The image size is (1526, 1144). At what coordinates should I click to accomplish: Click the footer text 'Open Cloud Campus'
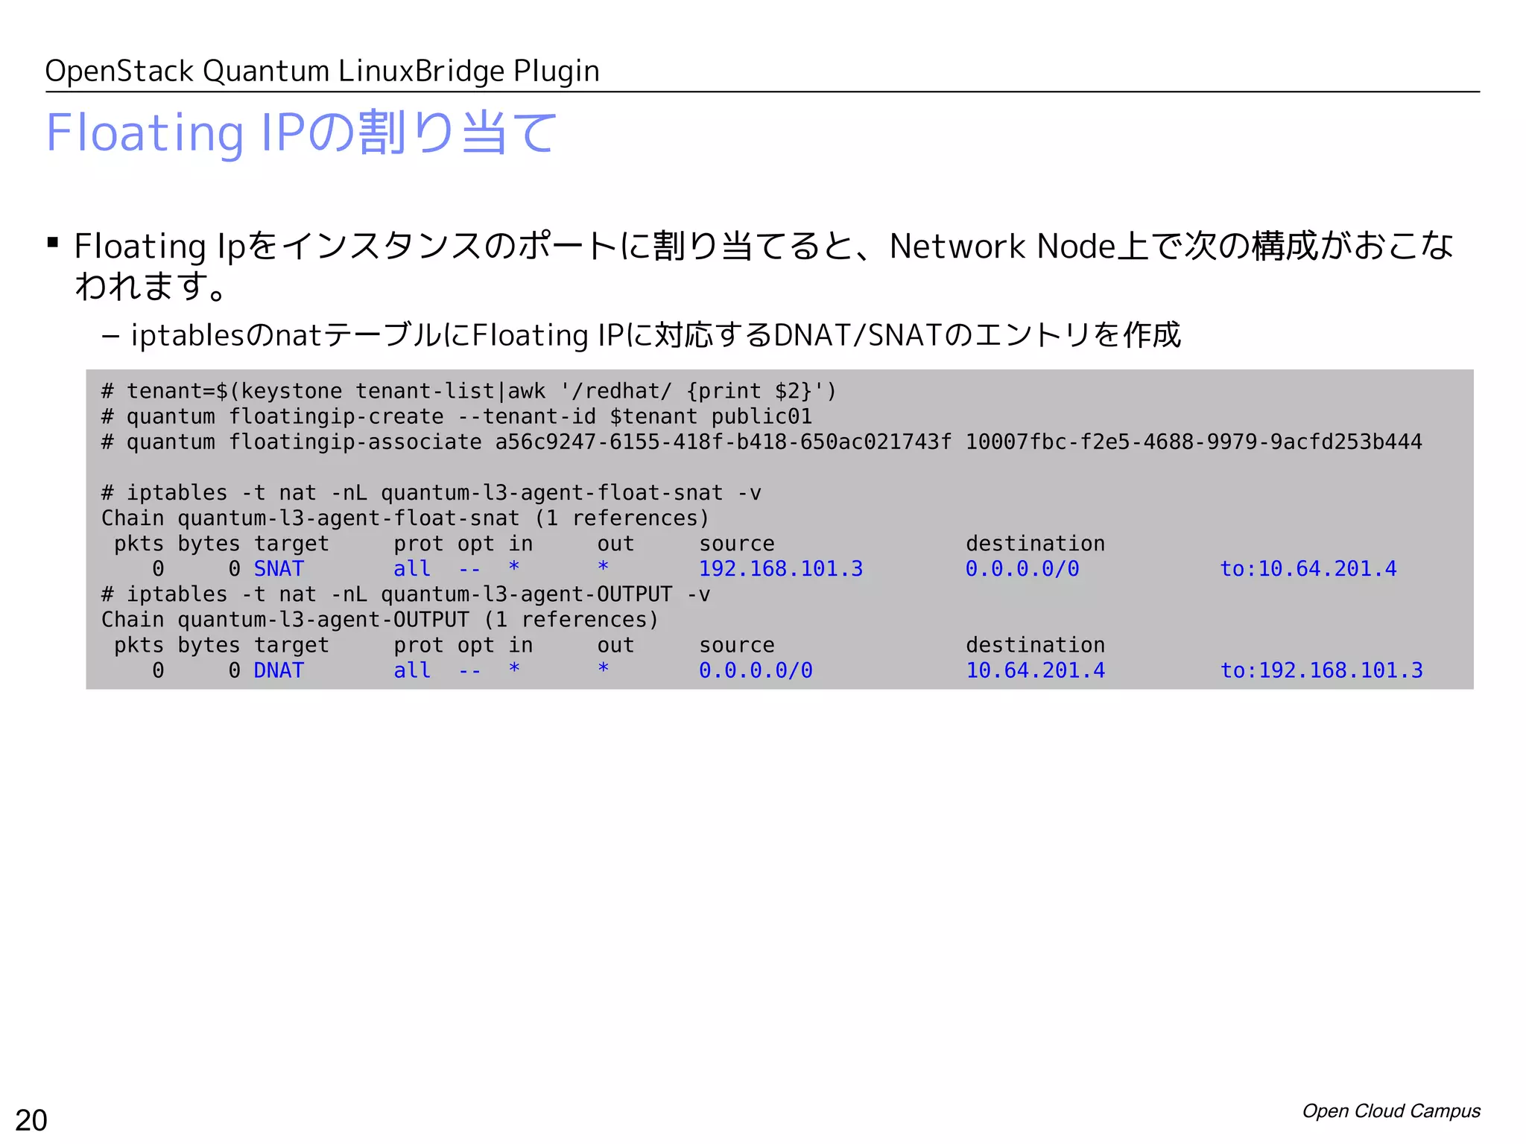[1391, 1110]
